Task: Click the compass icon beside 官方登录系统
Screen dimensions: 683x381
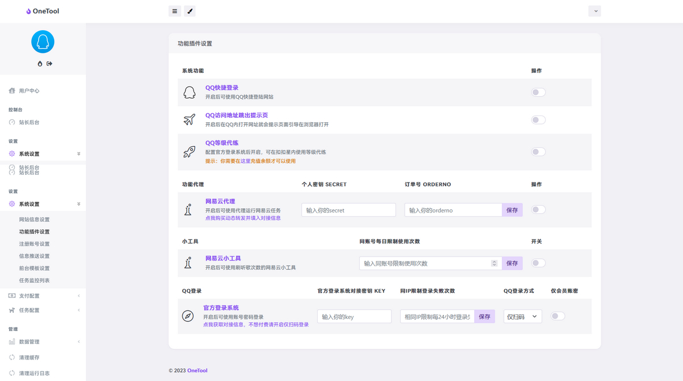Action: (x=188, y=316)
